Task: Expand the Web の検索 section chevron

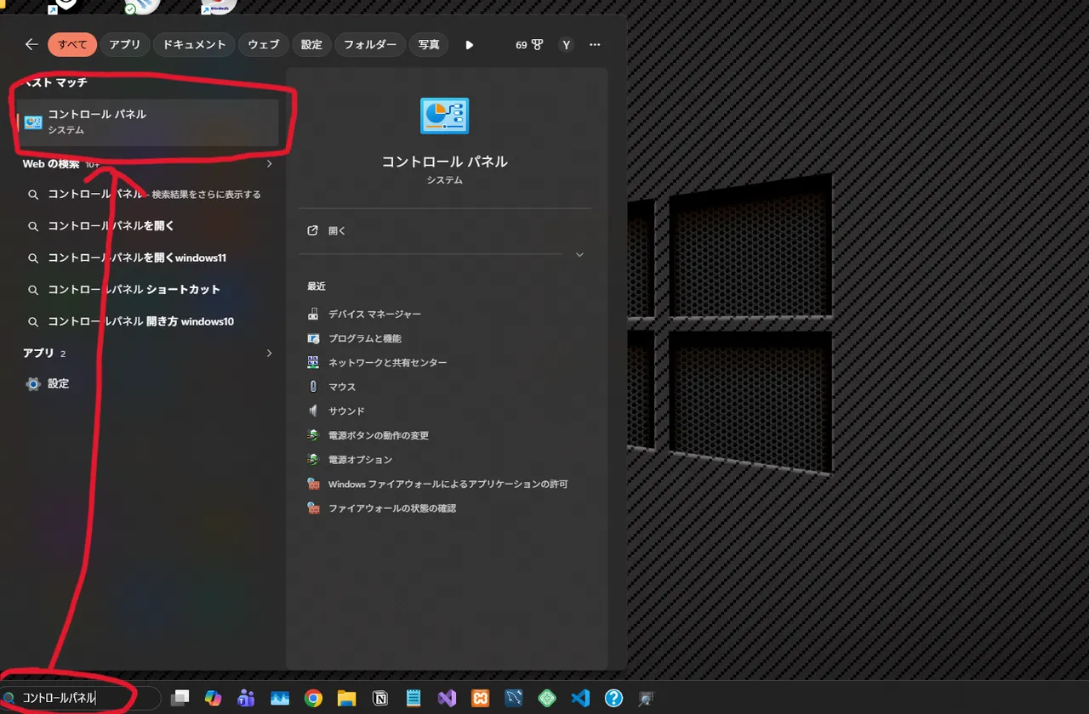Action: point(269,164)
